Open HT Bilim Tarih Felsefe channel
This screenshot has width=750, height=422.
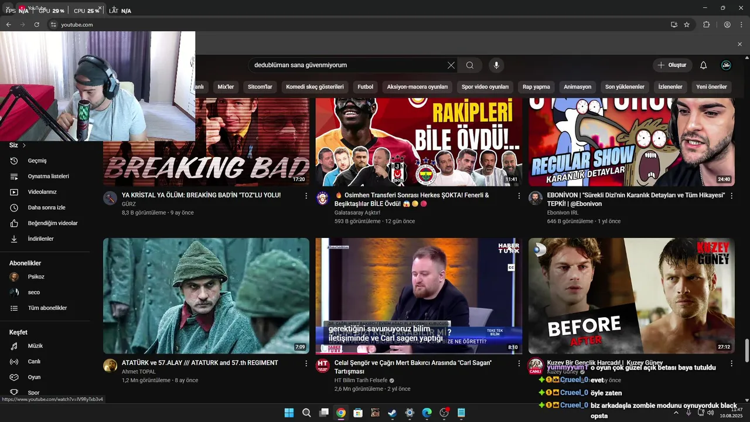361,380
